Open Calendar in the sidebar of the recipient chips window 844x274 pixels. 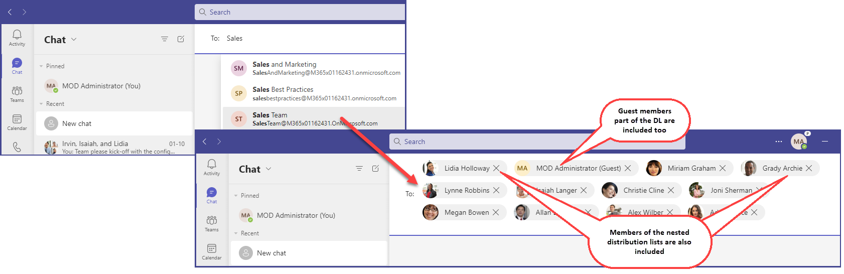[212, 251]
